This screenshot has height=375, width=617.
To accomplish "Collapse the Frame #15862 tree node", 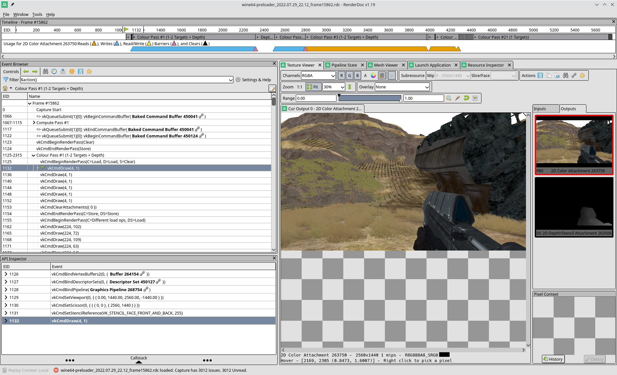I will pos(30,103).
